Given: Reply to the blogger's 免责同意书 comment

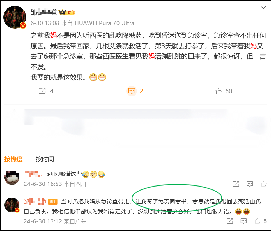Looking at the screenshot, I should tap(244, 221).
